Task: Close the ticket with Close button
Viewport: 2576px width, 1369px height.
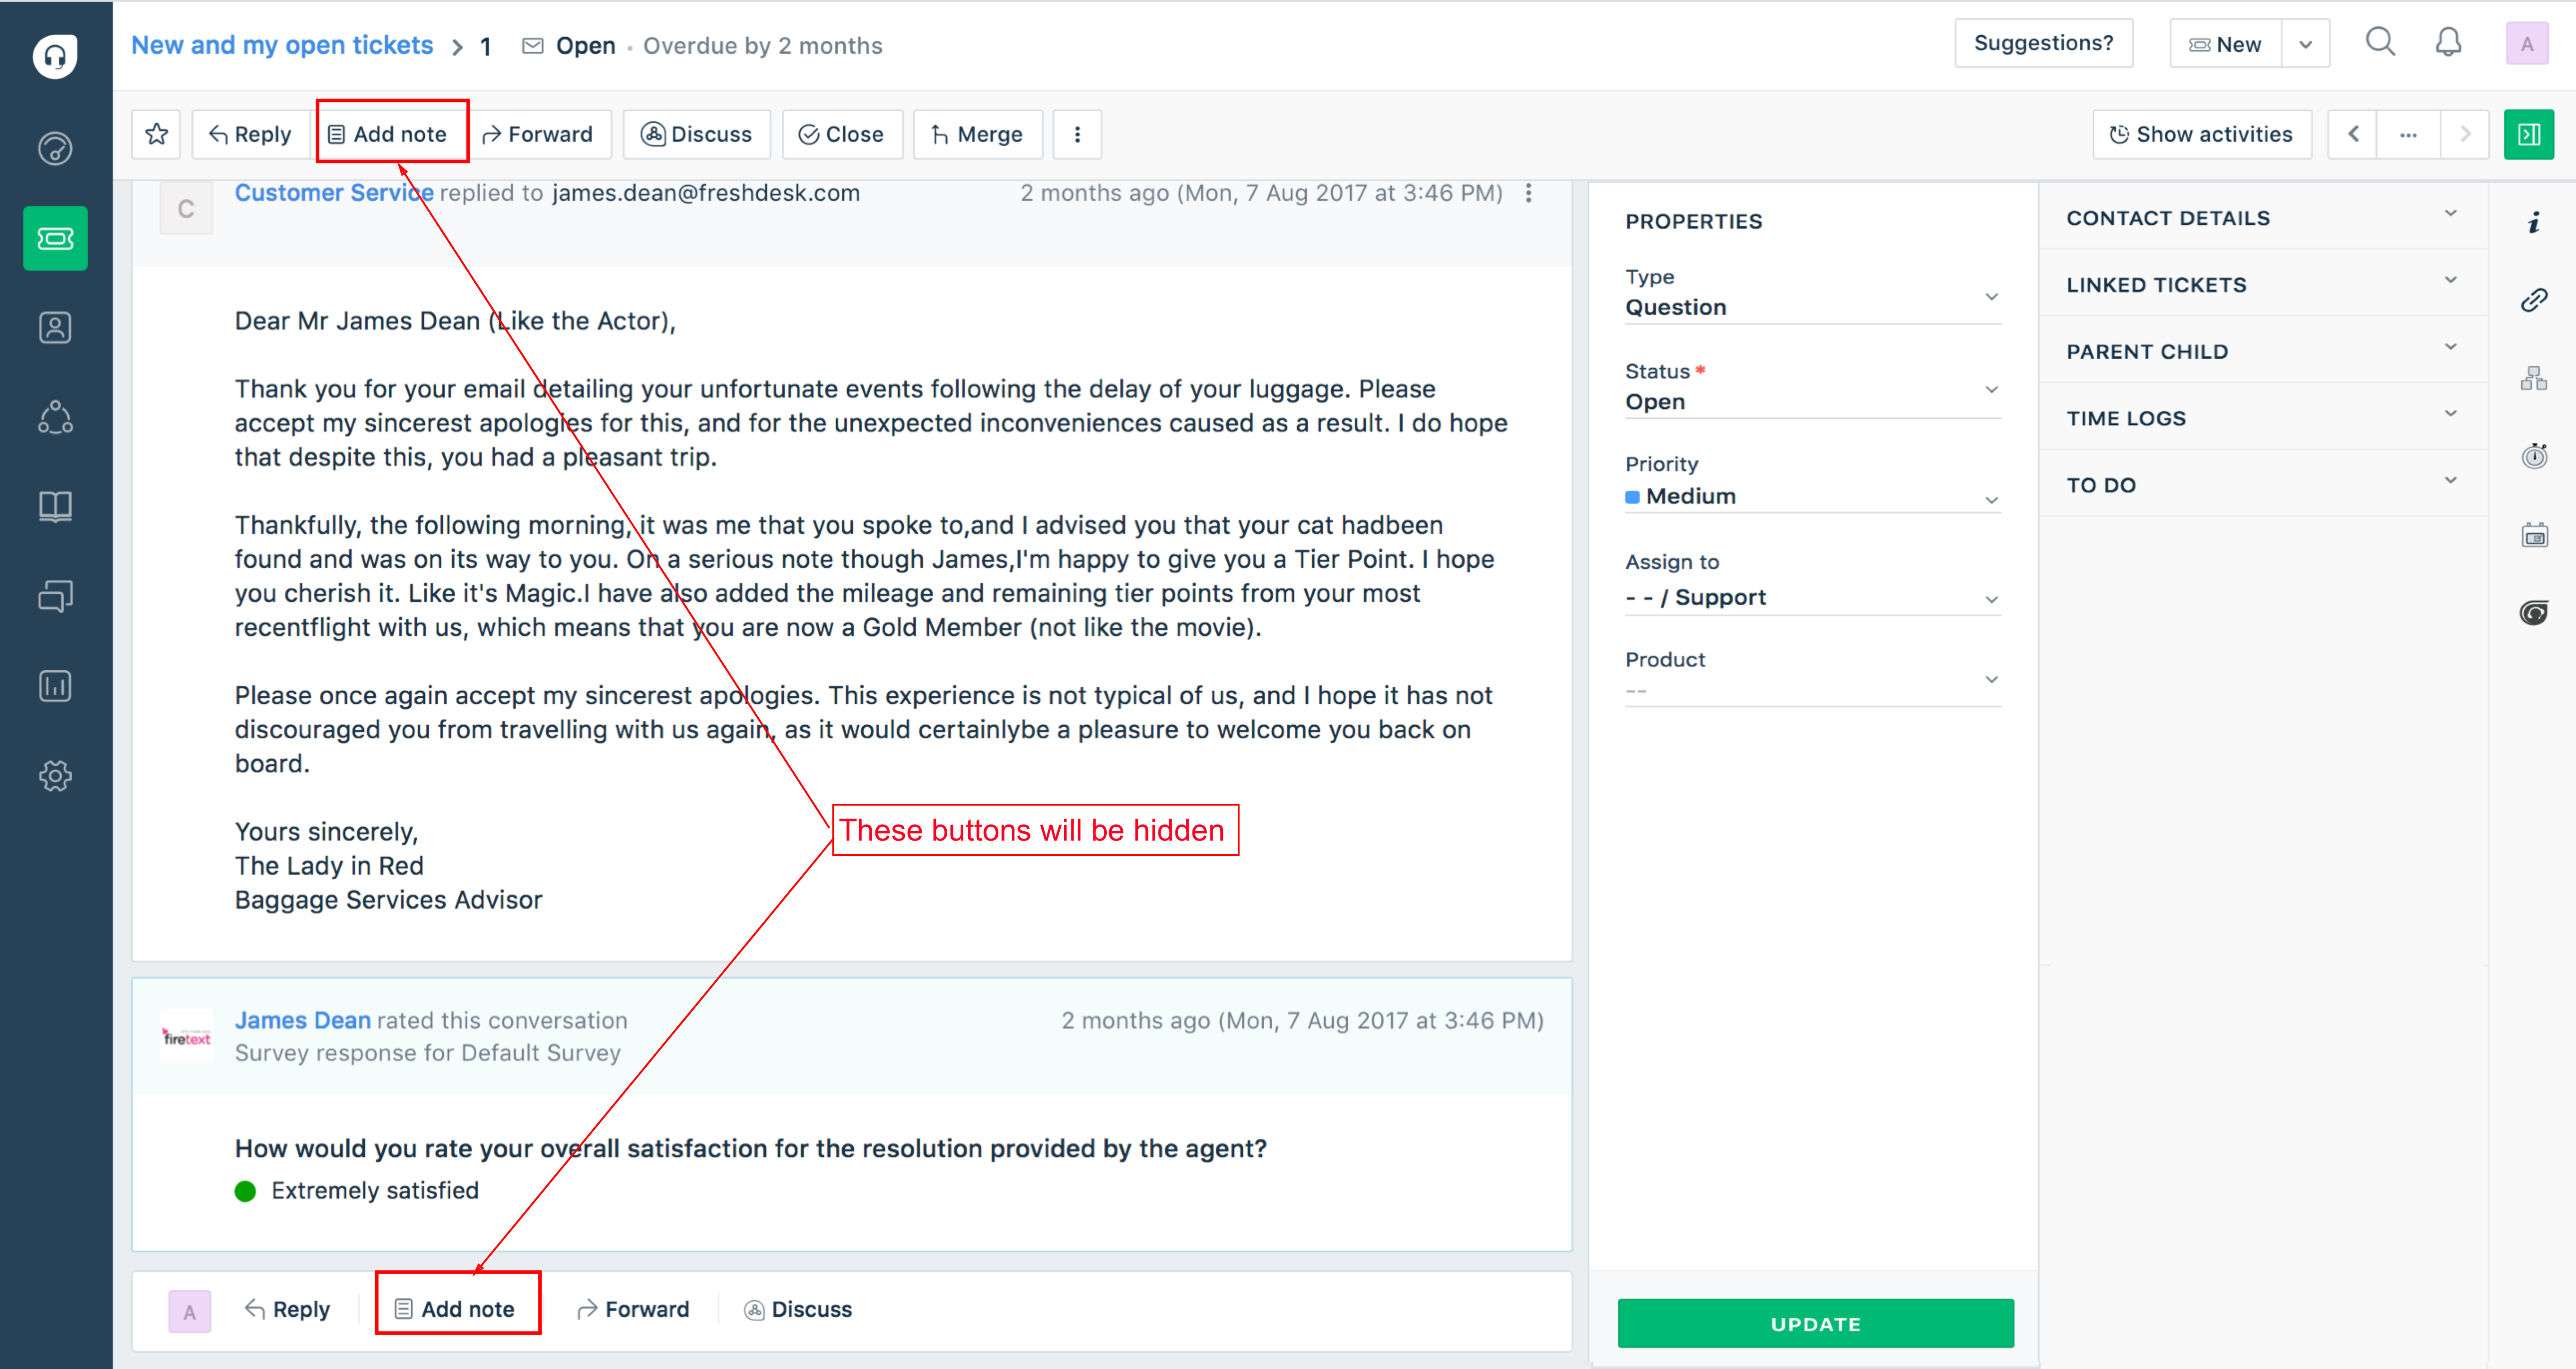Action: (x=842, y=134)
